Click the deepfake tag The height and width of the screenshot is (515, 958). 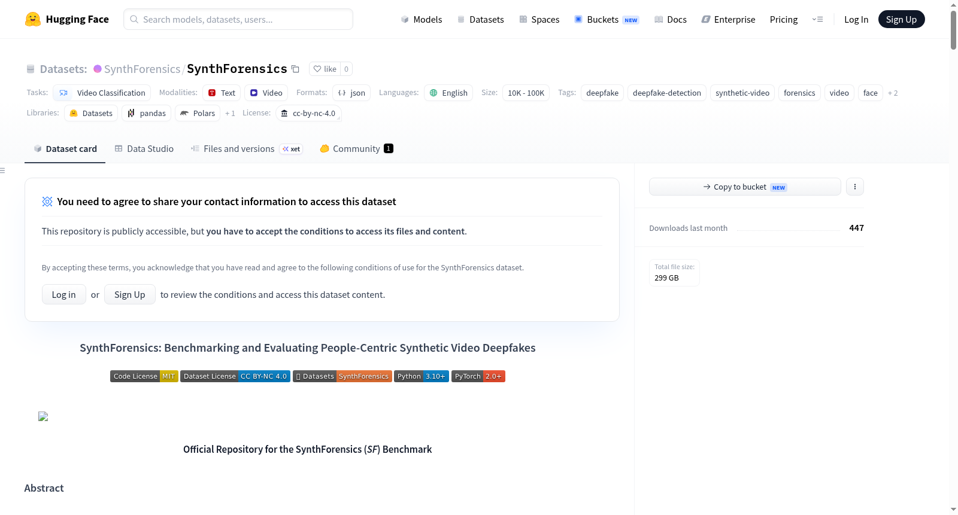tap(602, 93)
